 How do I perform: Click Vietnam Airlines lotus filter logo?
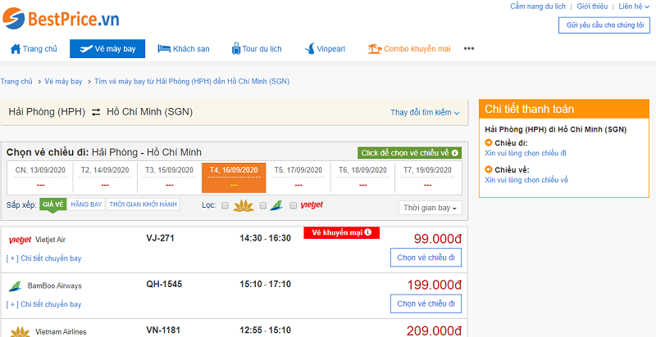pos(244,205)
